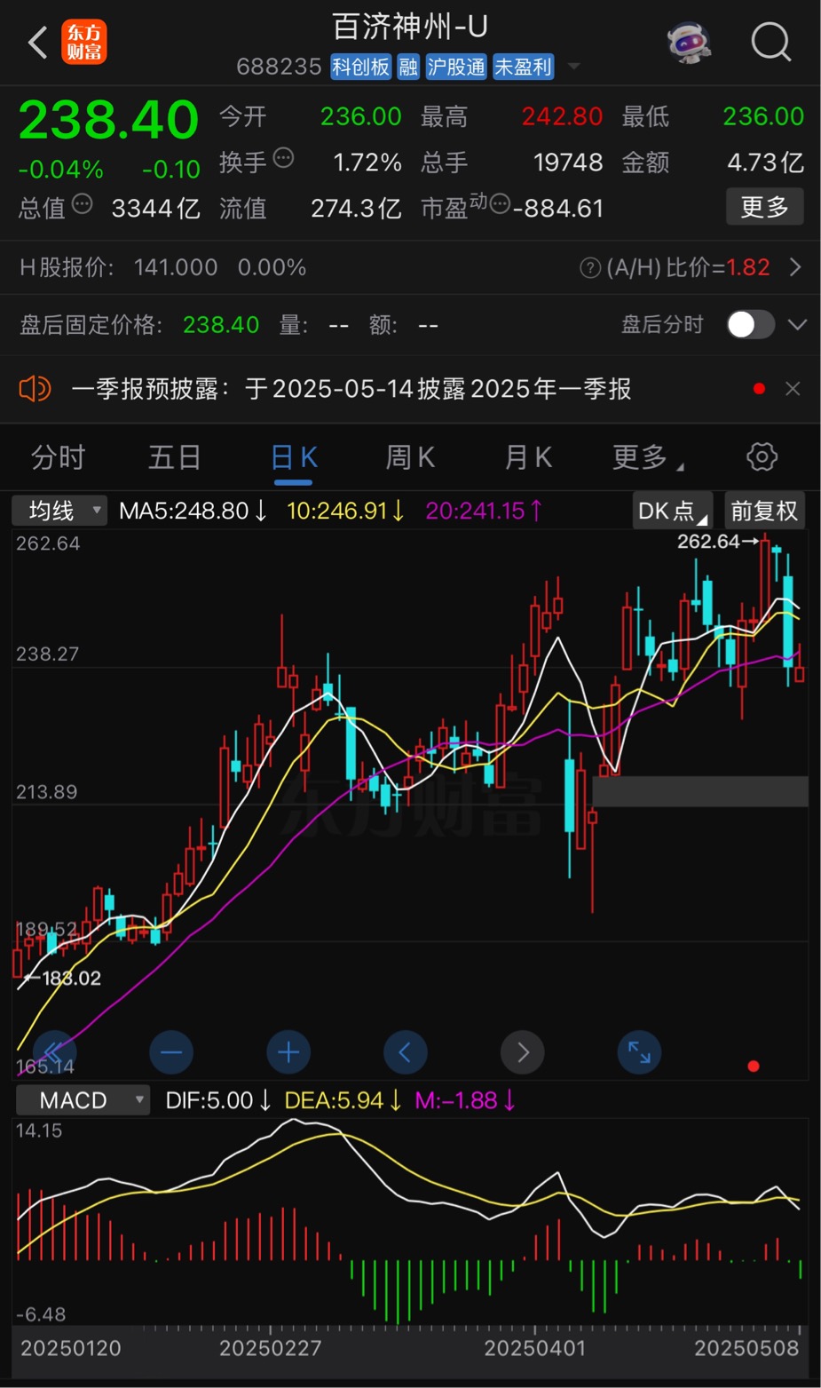This screenshot has width=821, height=1388.
Task: Switch to 月K tab
Action: point(528,457)
